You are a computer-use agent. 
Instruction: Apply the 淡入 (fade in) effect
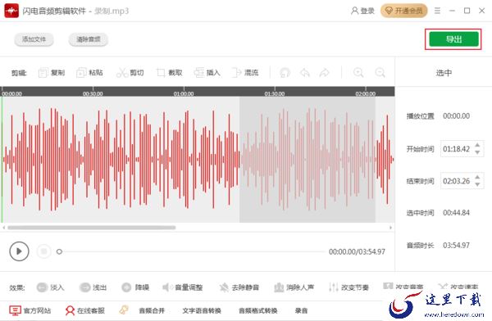pyautogui.click(x=50, y=287)
